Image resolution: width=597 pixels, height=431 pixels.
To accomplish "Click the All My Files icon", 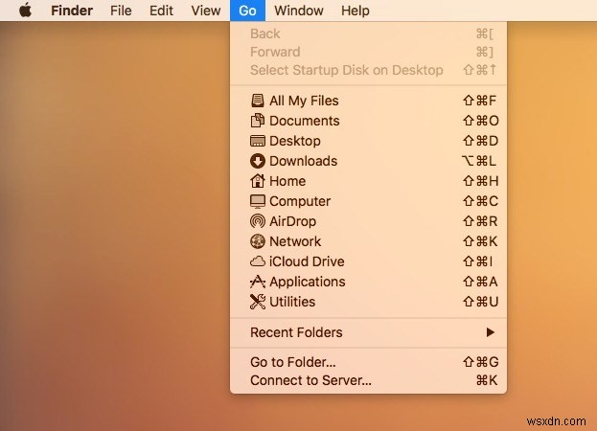I will pos(258,101).
